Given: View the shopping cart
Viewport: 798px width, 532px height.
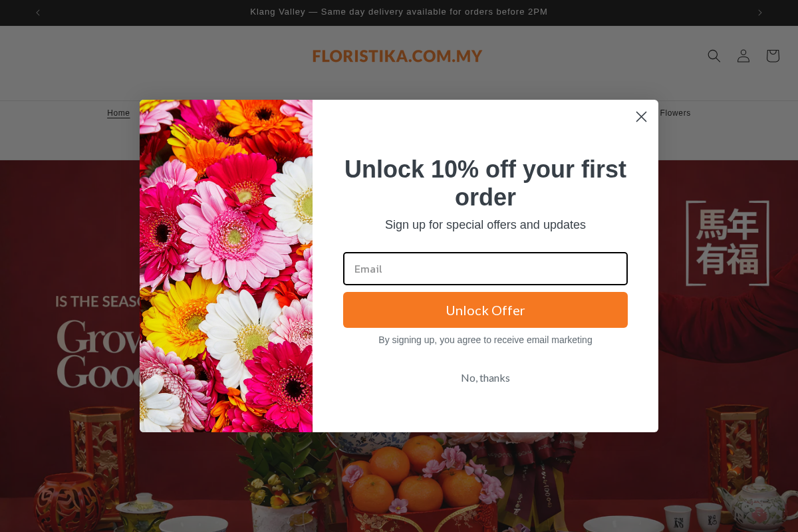Looking at the screenshot, I should click(772, 56).
